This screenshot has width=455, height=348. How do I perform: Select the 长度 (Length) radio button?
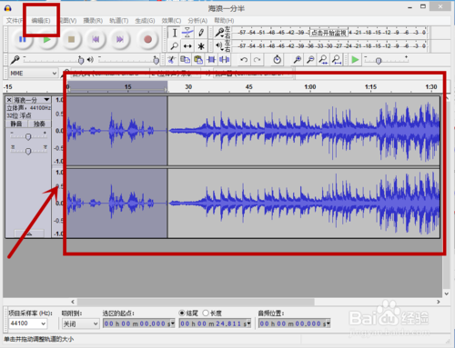(206, 313)
